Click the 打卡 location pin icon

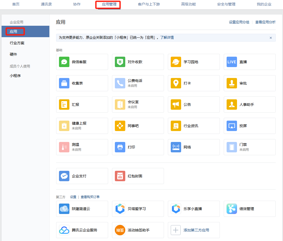click(x=176, y=83)
